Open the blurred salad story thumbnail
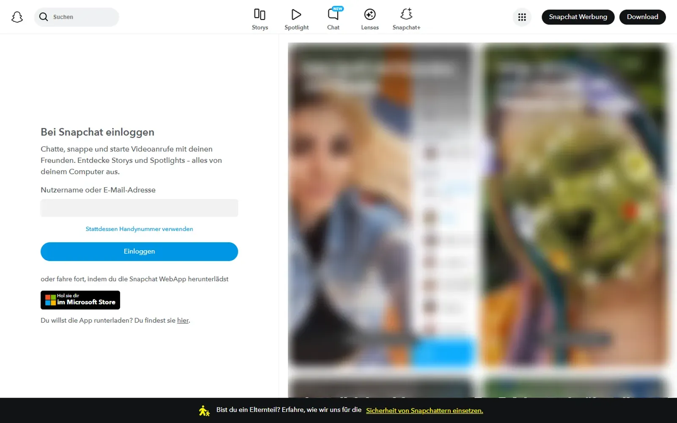 point(575,205)
